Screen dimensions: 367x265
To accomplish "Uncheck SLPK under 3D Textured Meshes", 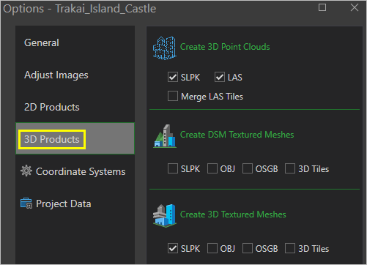I will [173, 248].
